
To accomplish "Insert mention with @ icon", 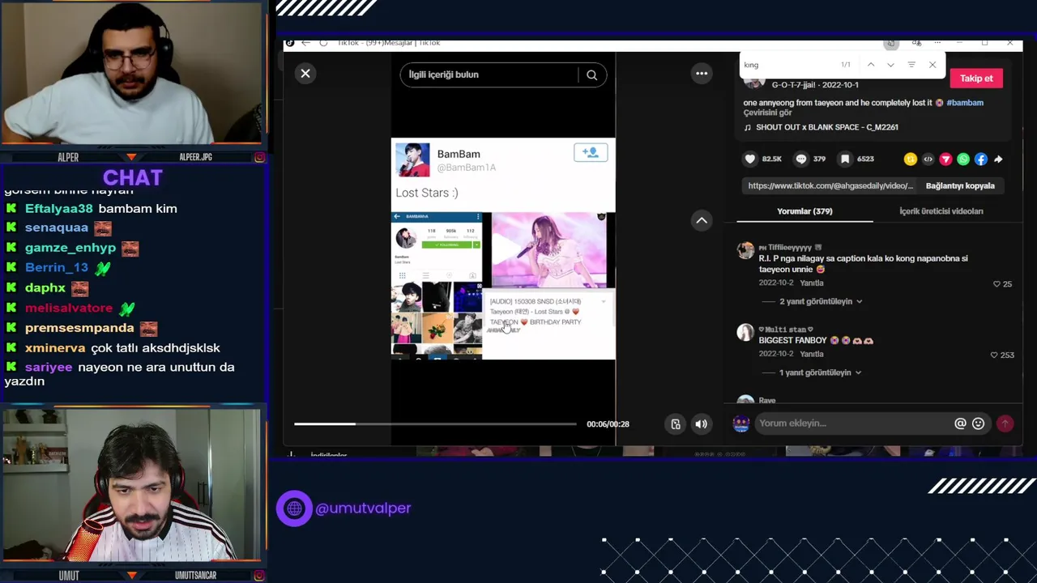I will pos(960,423).
